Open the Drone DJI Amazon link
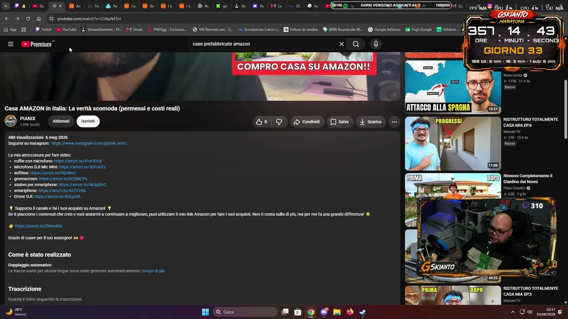 pyautogui.click(x=58, y=196)
